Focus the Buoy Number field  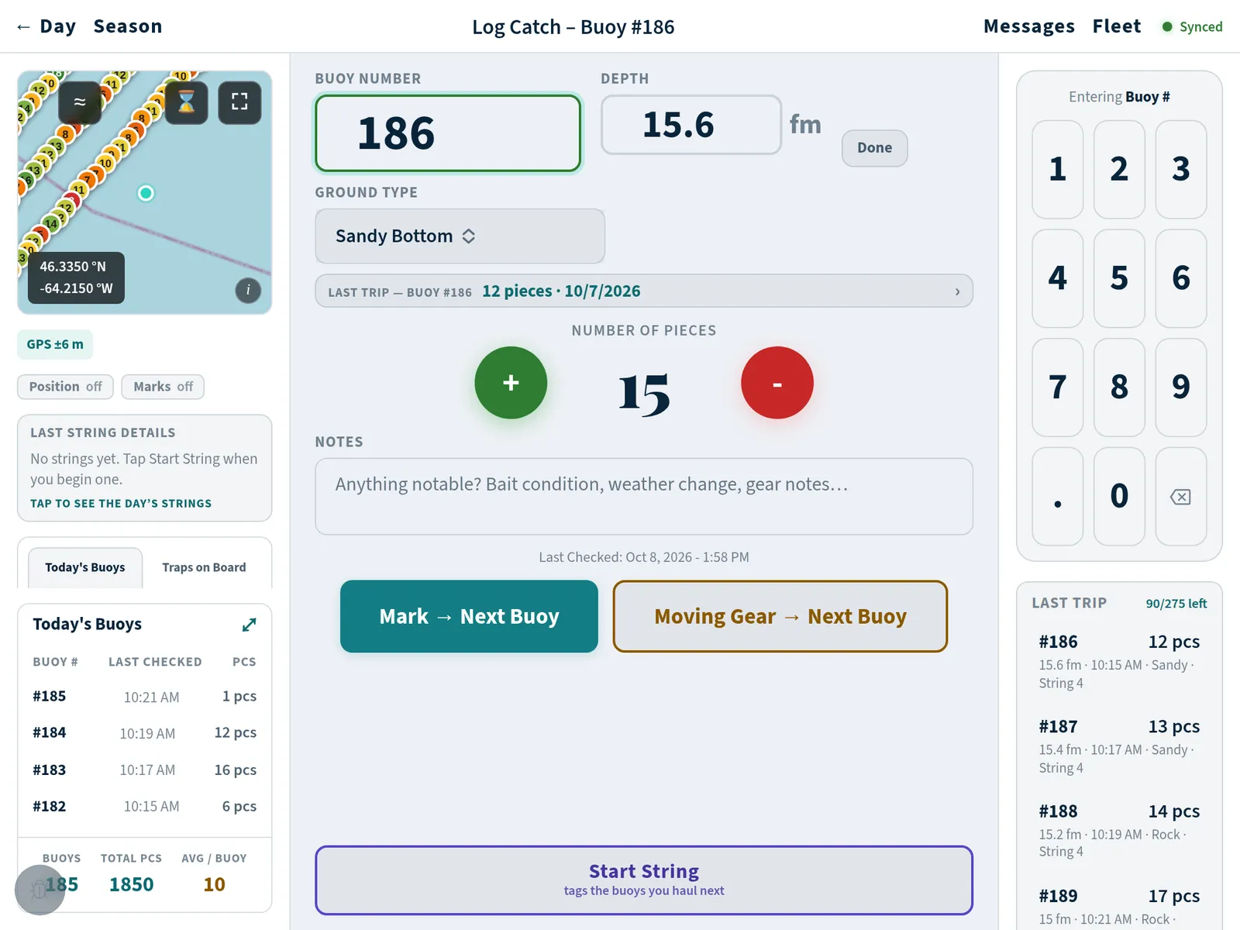[x=448, y=133]
